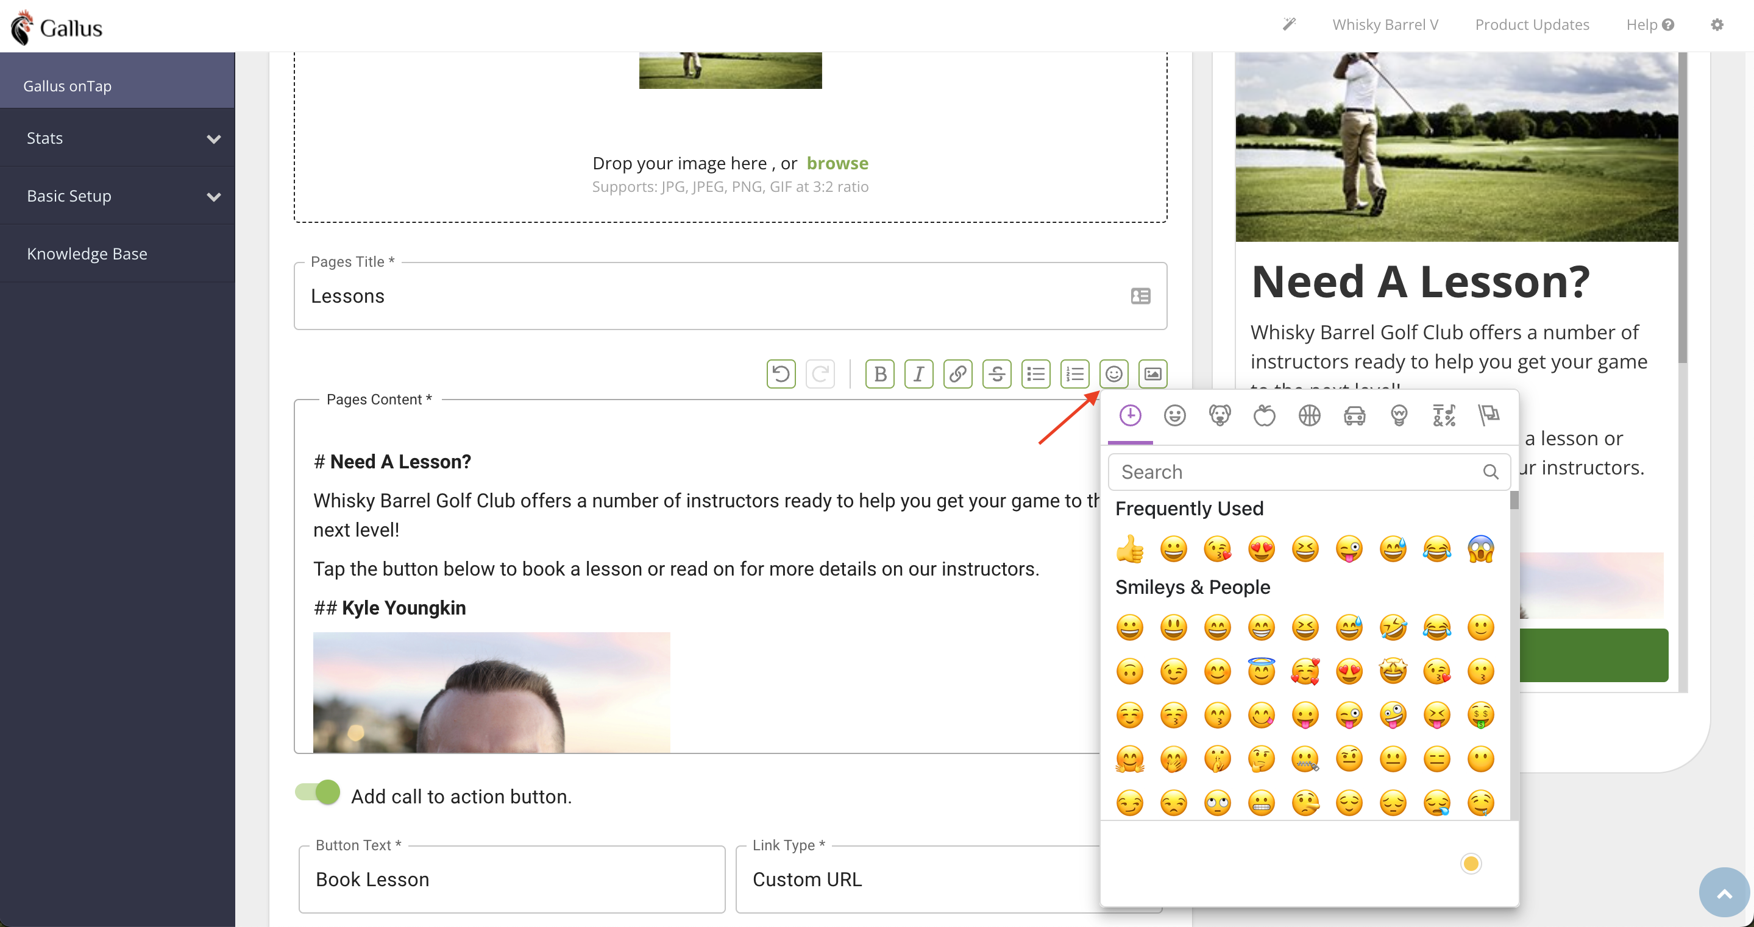
Task: Click the search magnifier in emoji picker
Action: 1491,471
